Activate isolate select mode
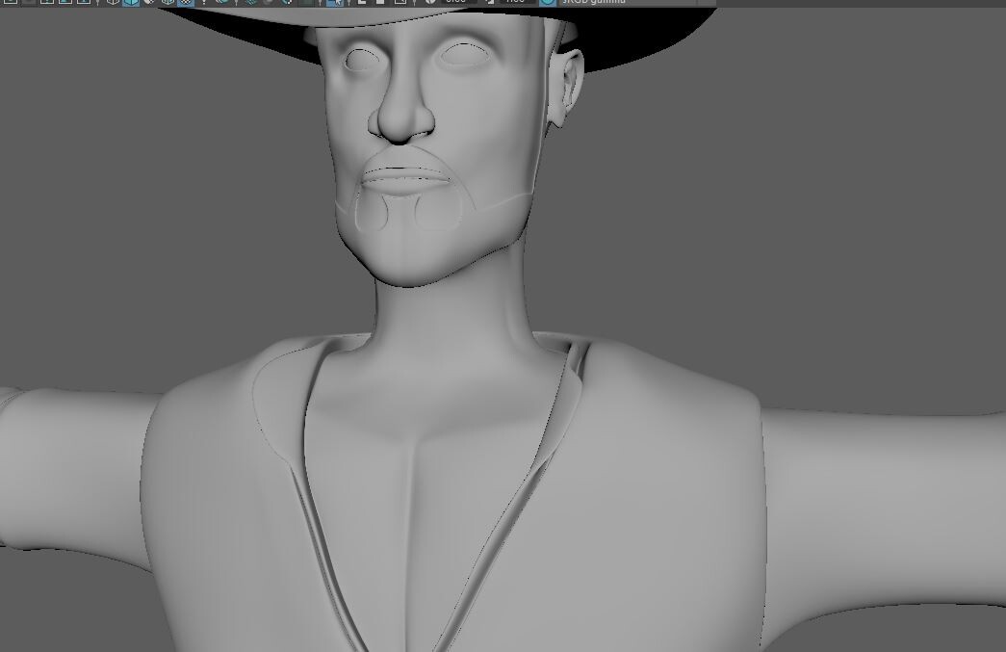The height and width of the screenshot is (652, 1006). [337, 3]
